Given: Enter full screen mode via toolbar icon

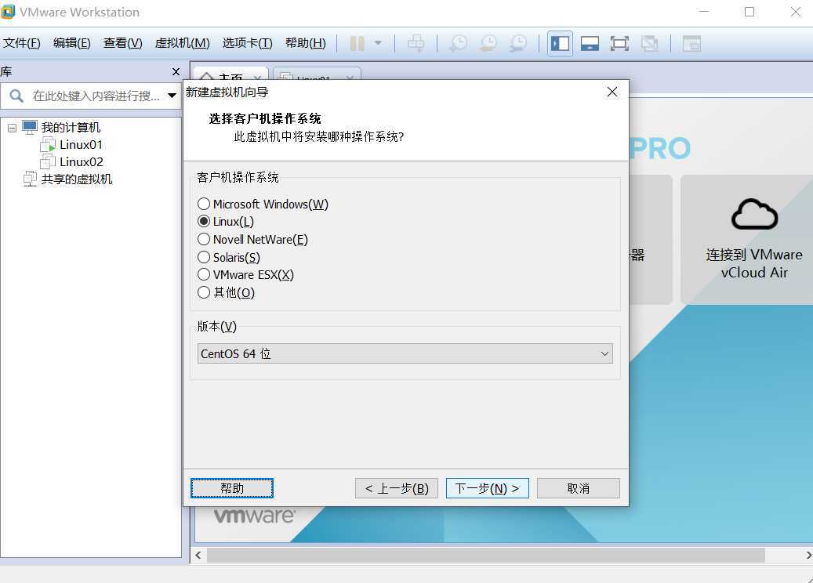Looking at the screenshot, I should point(619,44).
